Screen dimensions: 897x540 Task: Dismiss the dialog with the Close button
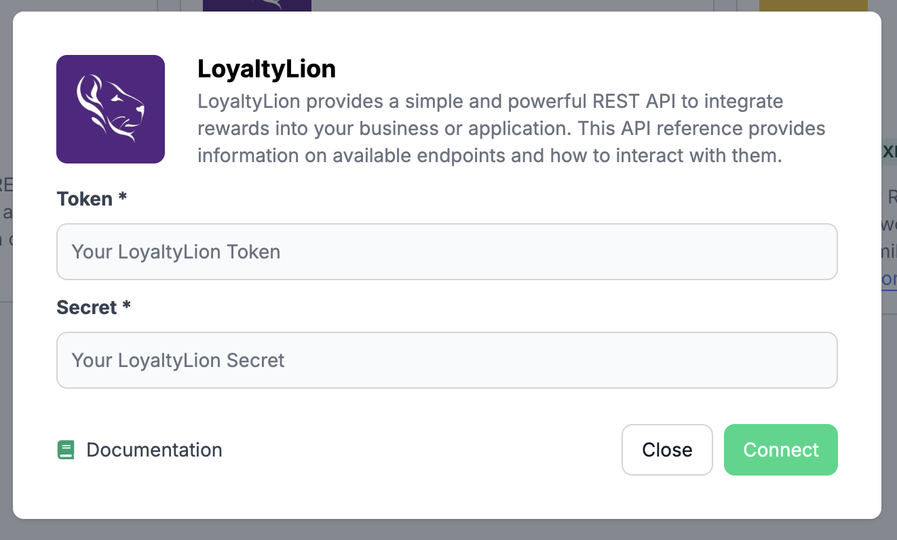point(667,450)
